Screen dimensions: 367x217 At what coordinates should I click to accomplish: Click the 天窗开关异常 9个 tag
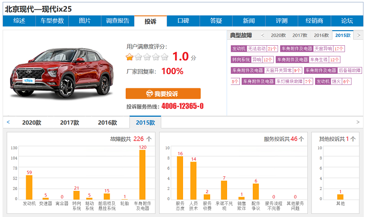[x=267, y=71]
